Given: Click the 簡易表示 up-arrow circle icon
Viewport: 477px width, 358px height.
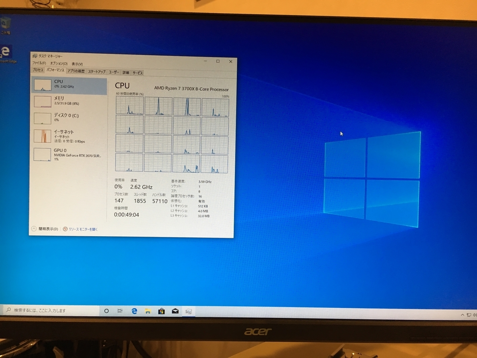Looking at the screenshot, I should [34, 229].
